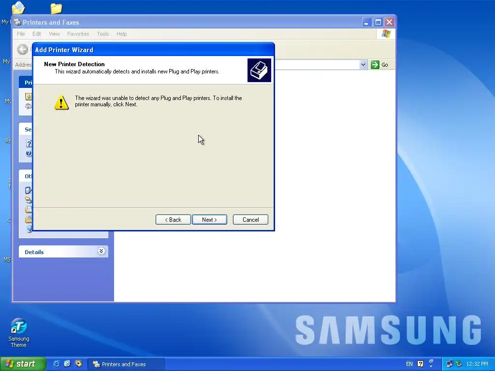The image size is (495, 371).
Task: Cancel the Add Printer Wizard
Action: tap(251, 220)
